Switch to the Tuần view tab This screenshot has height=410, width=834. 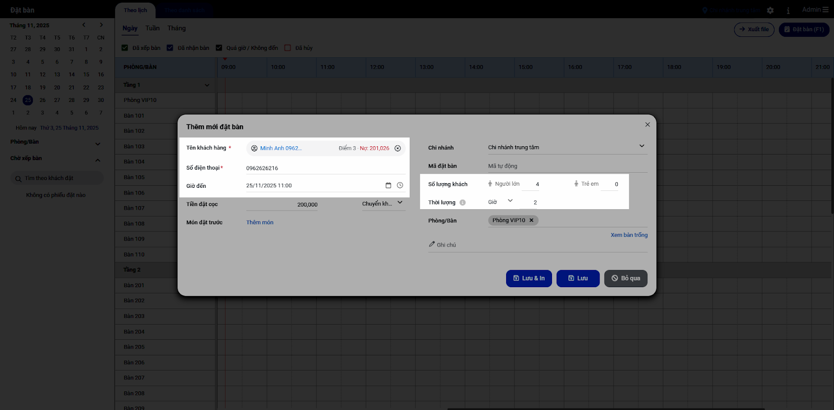click(x=152, y=28)
